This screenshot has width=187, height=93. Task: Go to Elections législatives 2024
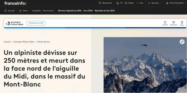[70, 11]
